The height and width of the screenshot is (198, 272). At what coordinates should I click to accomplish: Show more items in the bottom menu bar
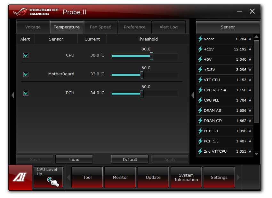click(x=238, y=178)
